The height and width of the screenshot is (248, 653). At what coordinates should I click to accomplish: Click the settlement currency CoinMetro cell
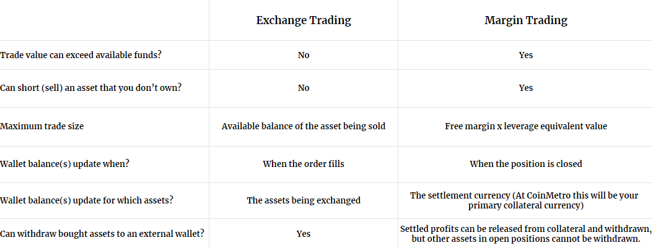pyautogui.click(x=524, y=200)
